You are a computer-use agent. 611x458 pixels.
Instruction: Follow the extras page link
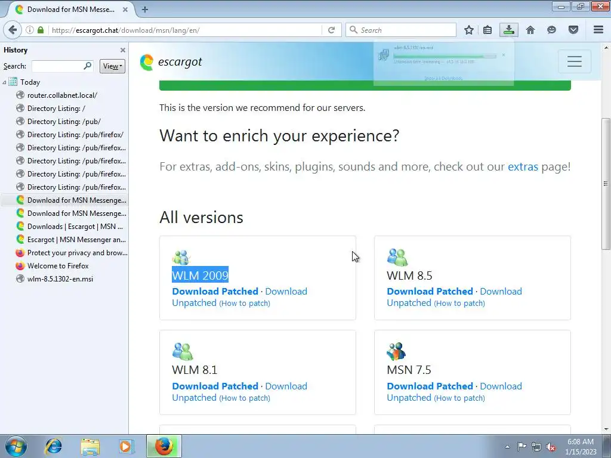click(523, 167)
